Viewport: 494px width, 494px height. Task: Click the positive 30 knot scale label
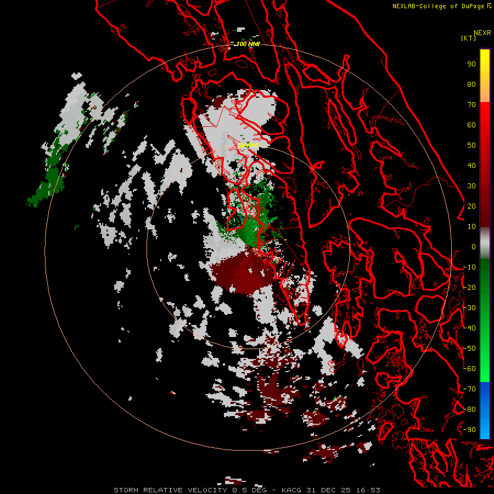pyautogui.click(x=471, y=186)
